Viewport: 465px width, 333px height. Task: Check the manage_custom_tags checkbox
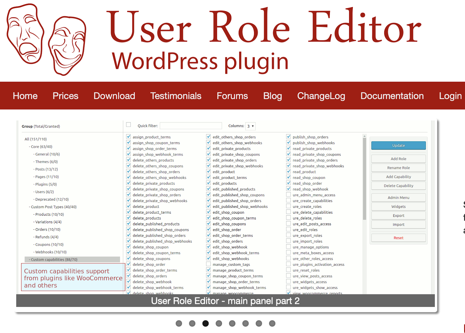208,264
